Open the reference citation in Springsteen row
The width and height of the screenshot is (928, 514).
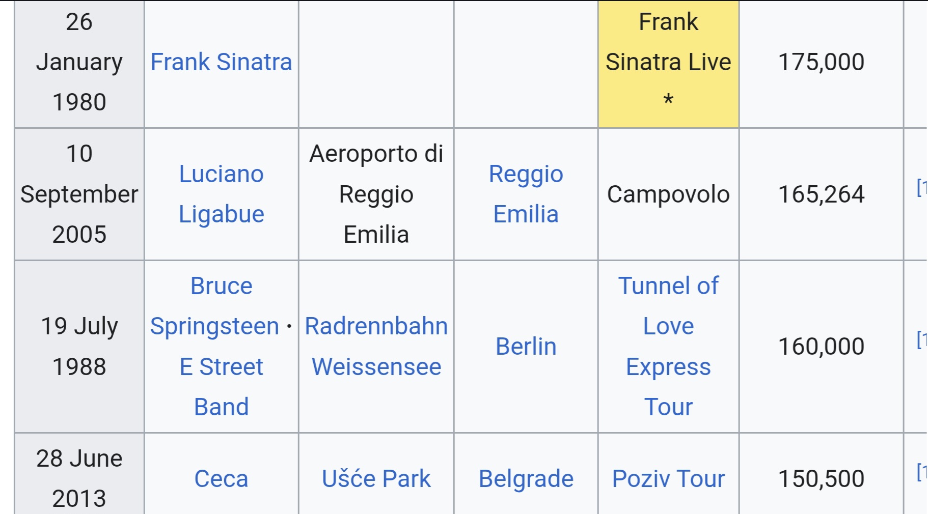[921, 339]
